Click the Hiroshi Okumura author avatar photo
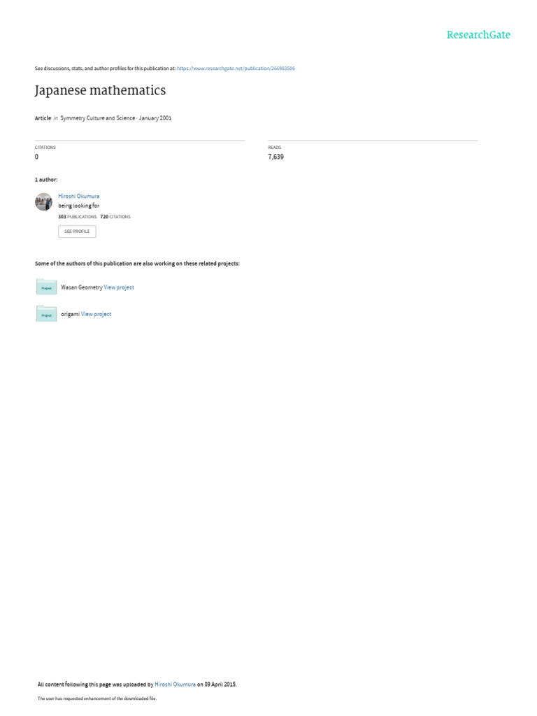 [44, 202]
